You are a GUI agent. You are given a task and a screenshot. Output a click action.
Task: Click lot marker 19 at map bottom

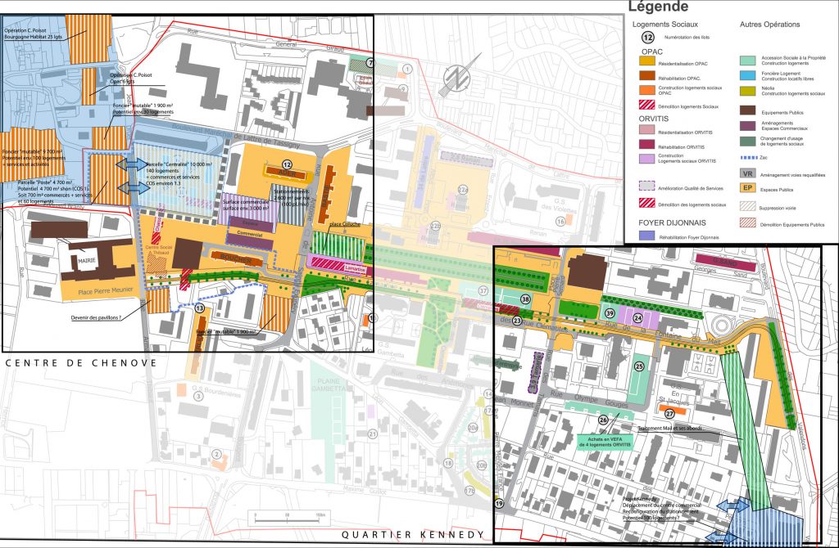click(x=499, y=503)
